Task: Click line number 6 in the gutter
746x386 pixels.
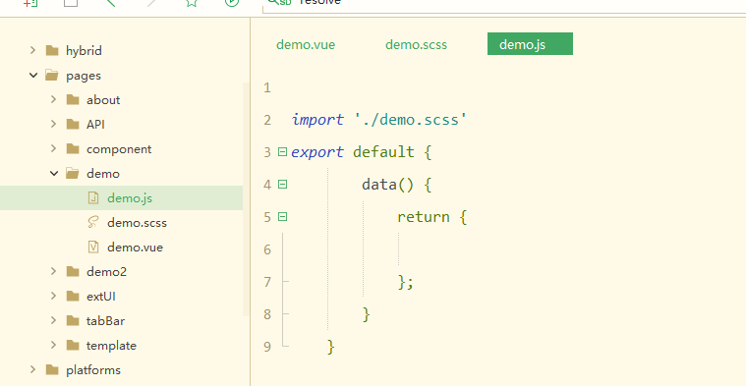Action: (267, 249)
